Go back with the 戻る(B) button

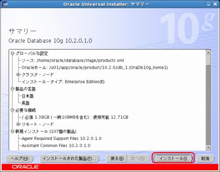(117, 158)
